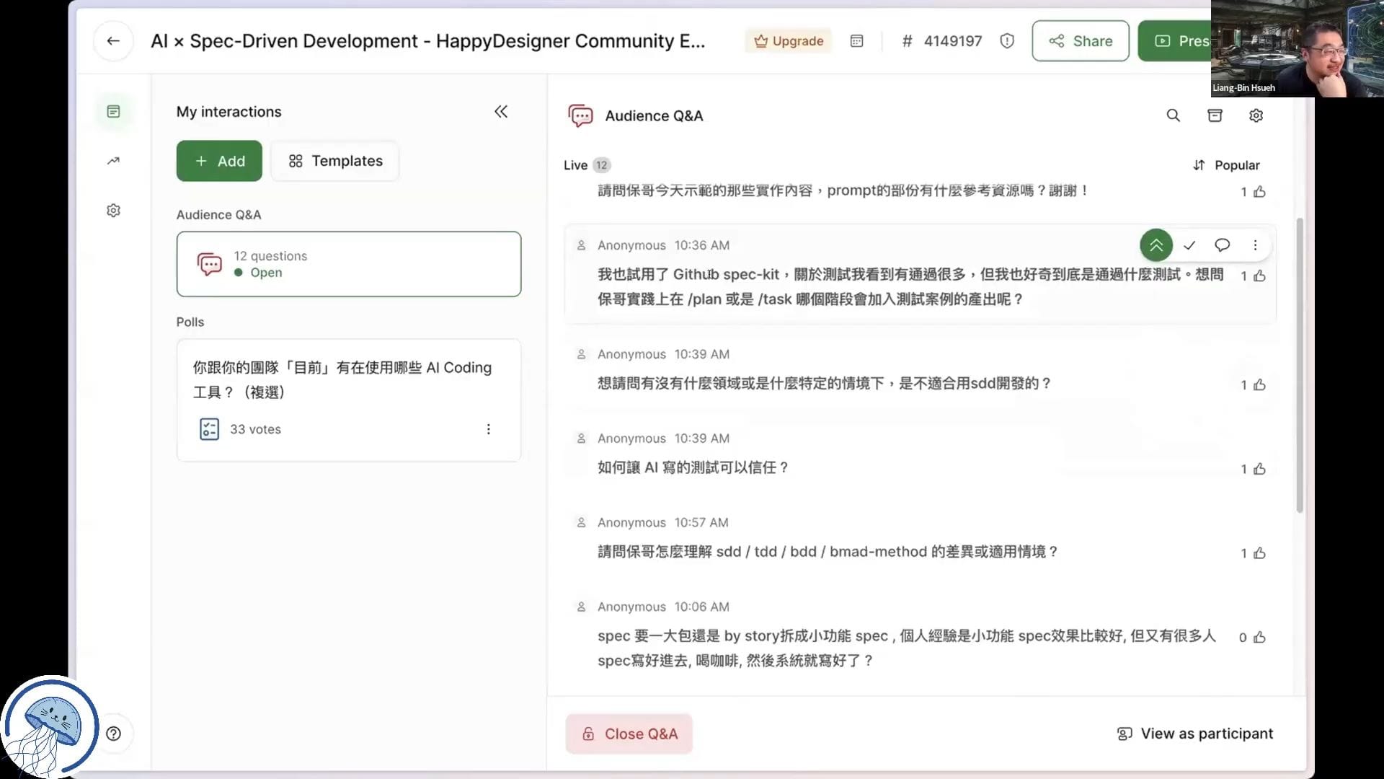Collapse the My interactions panel
Screen dimensions: 1384x779
pyautogui.click(x=501, y=112)
